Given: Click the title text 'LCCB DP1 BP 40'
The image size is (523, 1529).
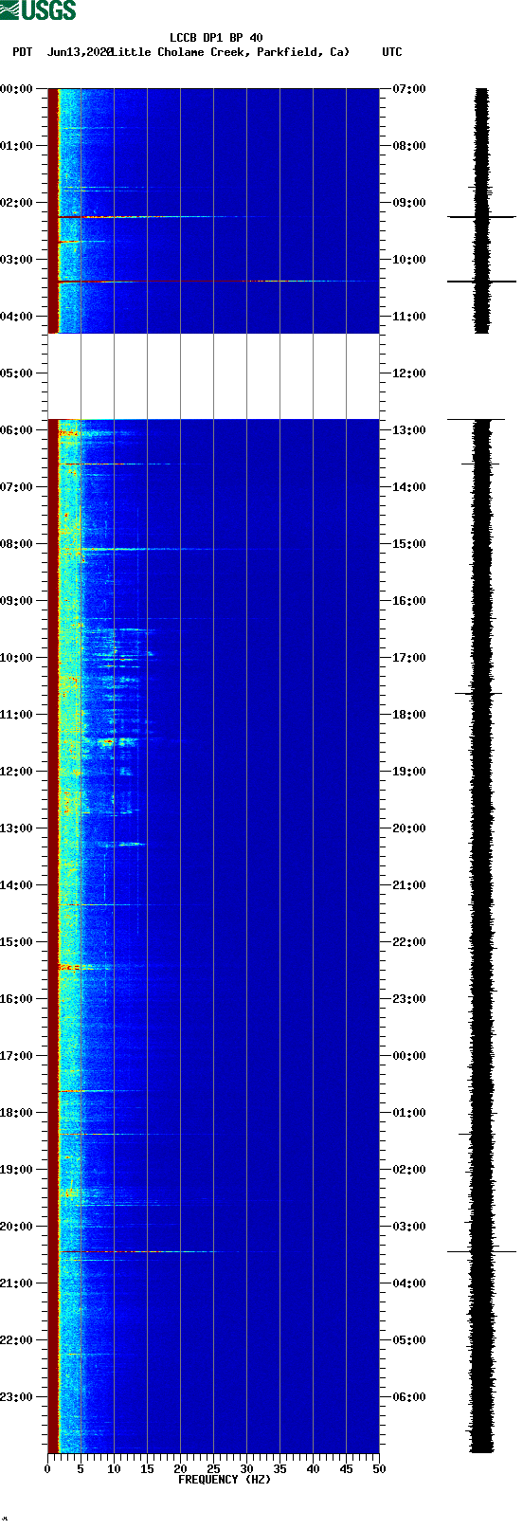Looking at the screenshot, I should pos(216,38).
